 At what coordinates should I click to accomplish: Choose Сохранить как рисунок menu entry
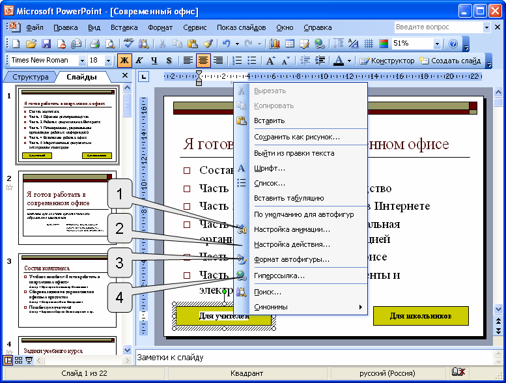tap(300, 137)
